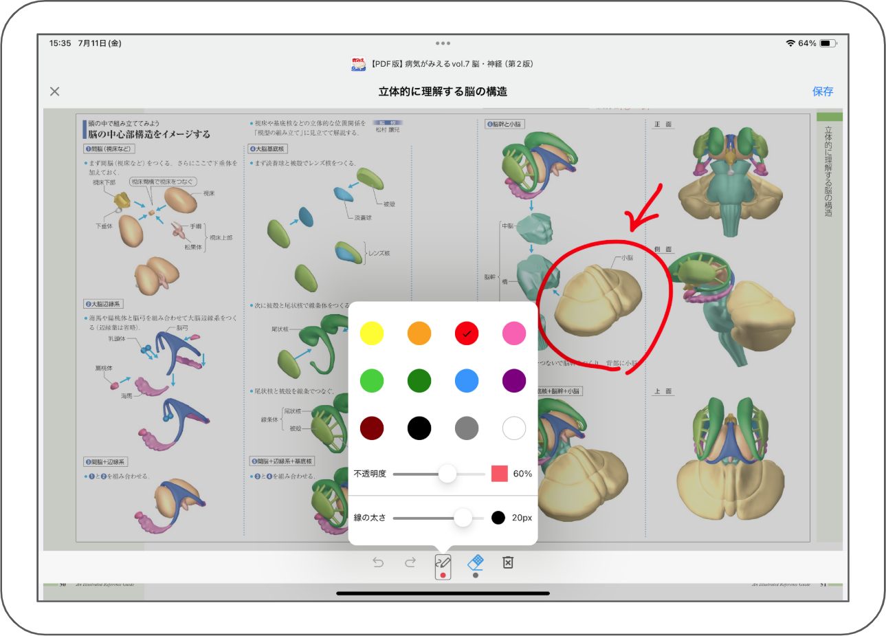Screen dimensions: 886x636
Task: Choose the yellow color swatch
Action: (x=372, y=333)
